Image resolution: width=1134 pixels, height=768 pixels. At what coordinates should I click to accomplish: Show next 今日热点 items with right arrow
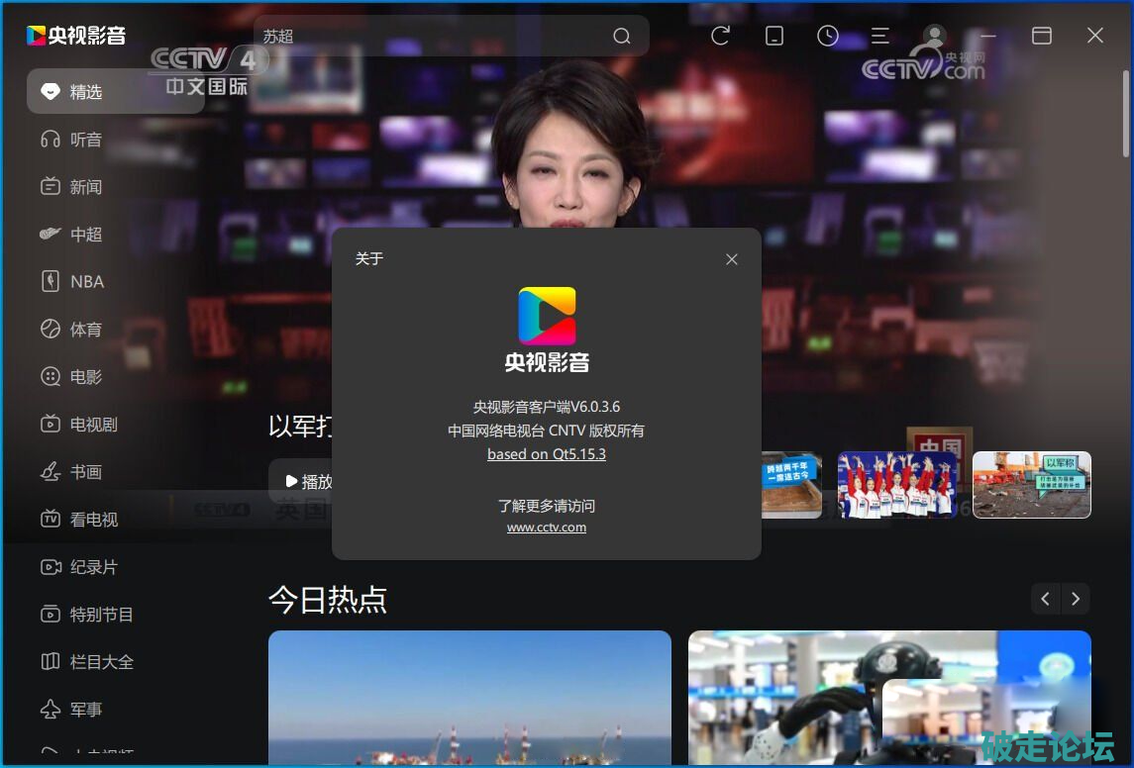pos(1076,599)
